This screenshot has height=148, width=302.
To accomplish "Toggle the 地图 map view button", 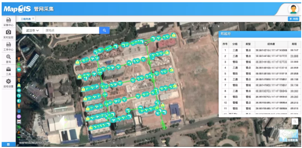I will click(x=293, y=19).
